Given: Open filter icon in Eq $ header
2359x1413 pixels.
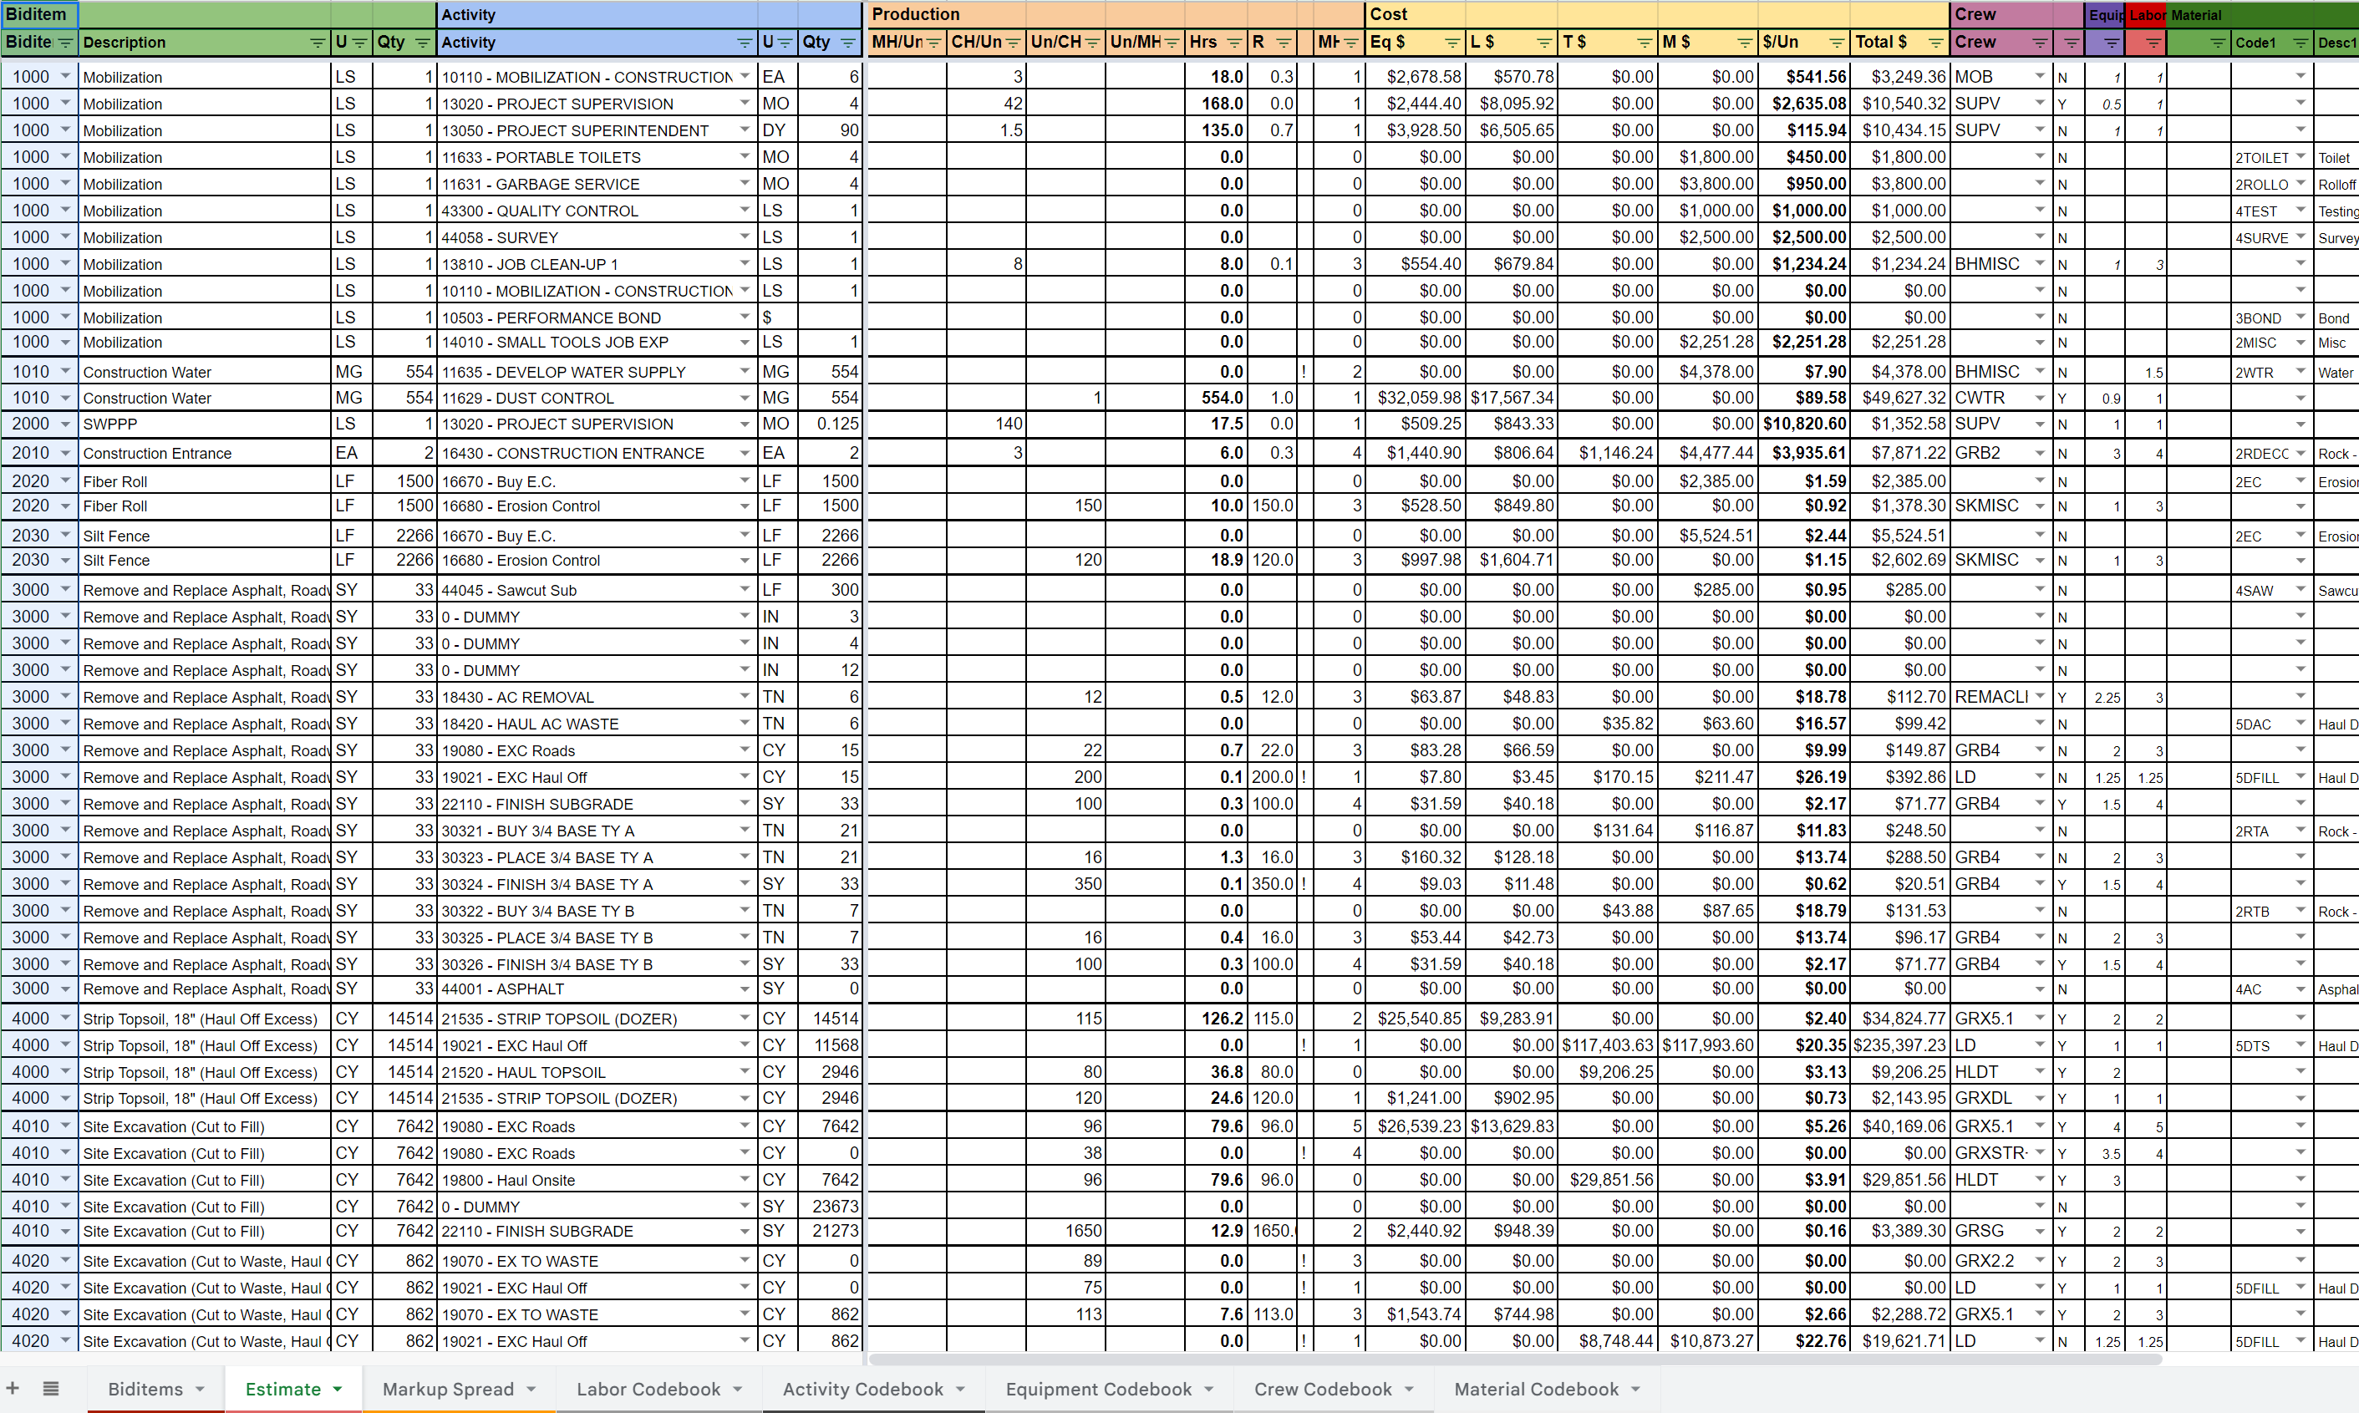Looking at the screenshot, I should (x=1451, y=43).
